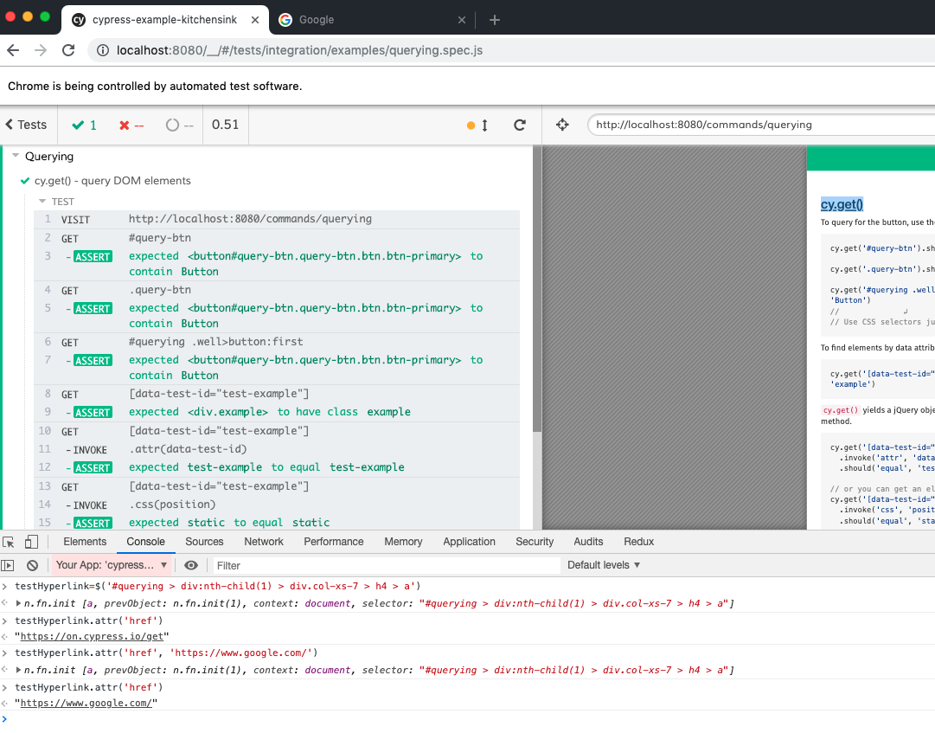Open site info icon in address bar
935x733 pixels.
pos(103,51)
